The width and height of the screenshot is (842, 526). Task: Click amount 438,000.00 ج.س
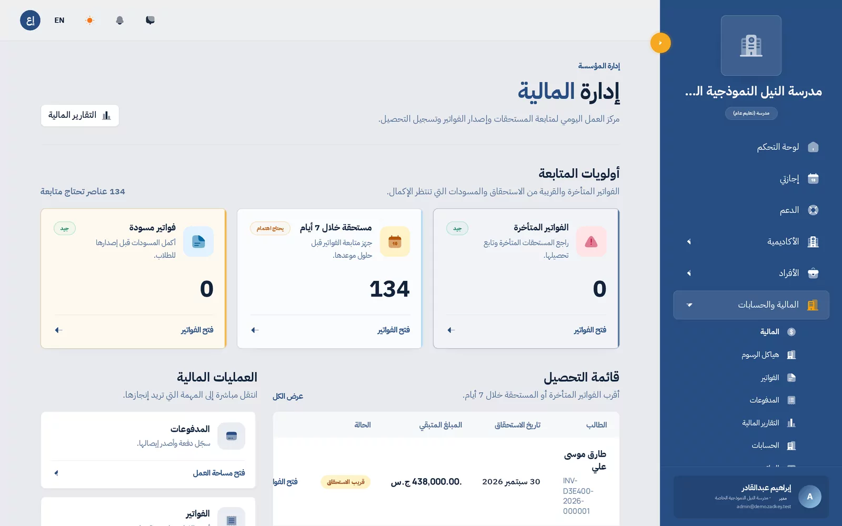point(426,482)
